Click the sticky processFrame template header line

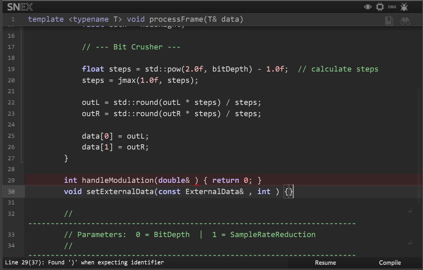pyautogui.click(x=135, y=19)
